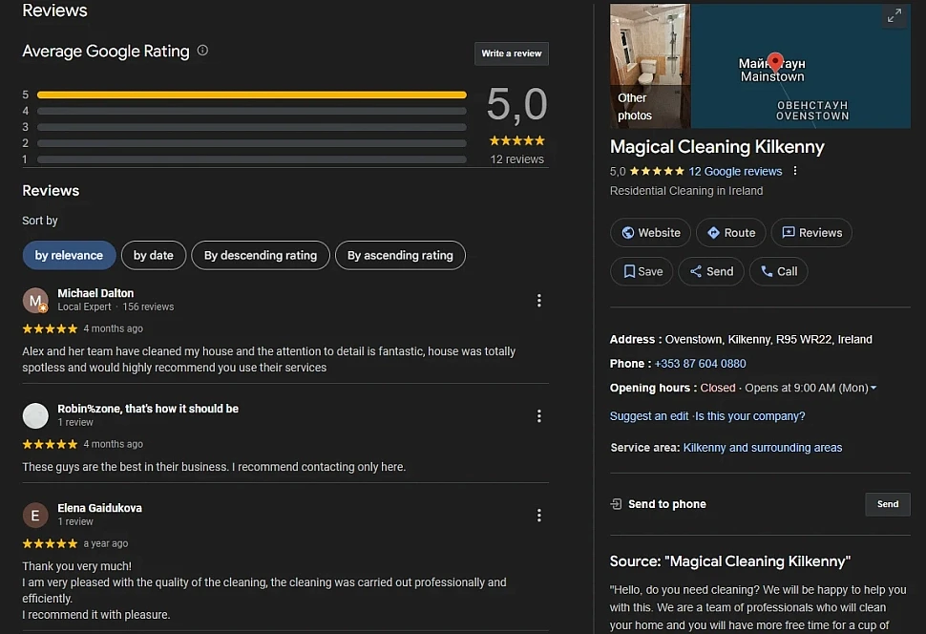Click Is this your company? link
926x634 pixels.
pyautogui.click(x=750, y=416)
